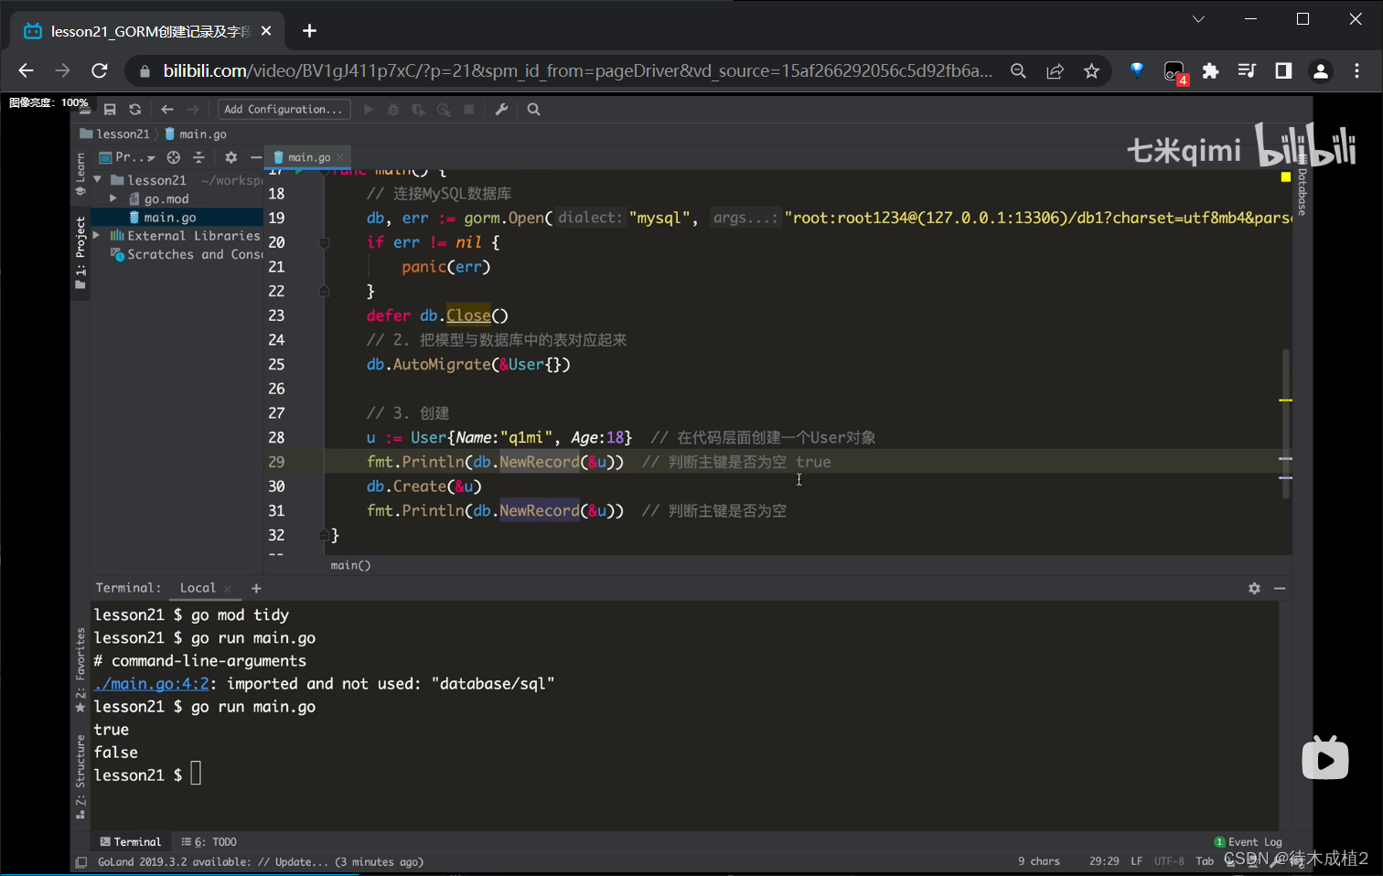1383x876 pixels.
Task: Toggle the 1: Project side panel
Action: click(80, 253)
